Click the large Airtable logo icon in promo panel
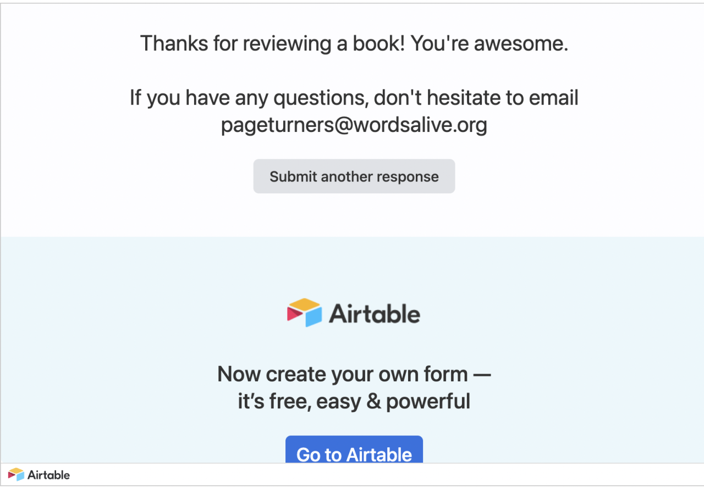This screenshot has height=488, width=704. 304,313
